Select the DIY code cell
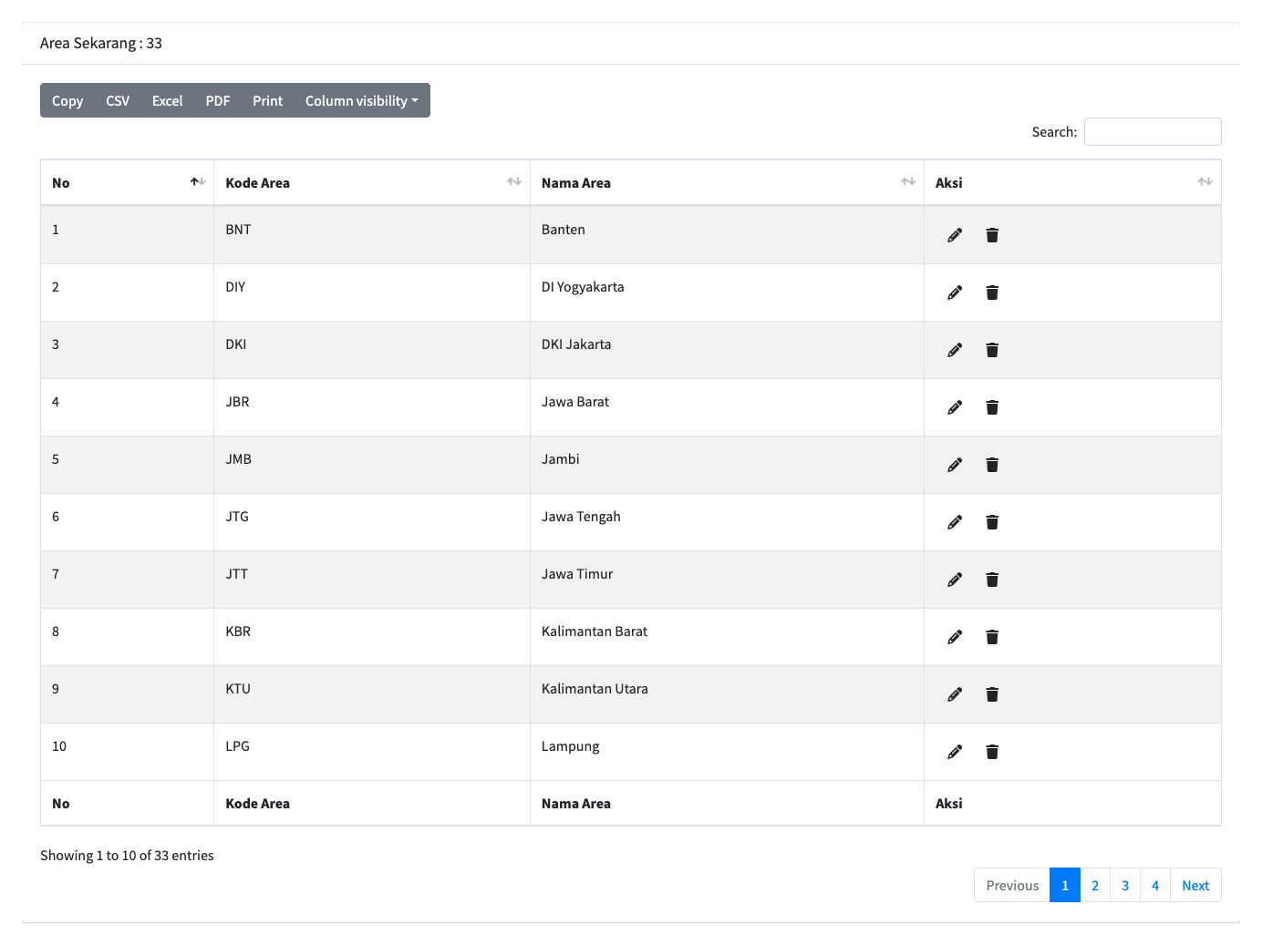This screenshot has height=945, width=1262. click(x=372, y=293)
